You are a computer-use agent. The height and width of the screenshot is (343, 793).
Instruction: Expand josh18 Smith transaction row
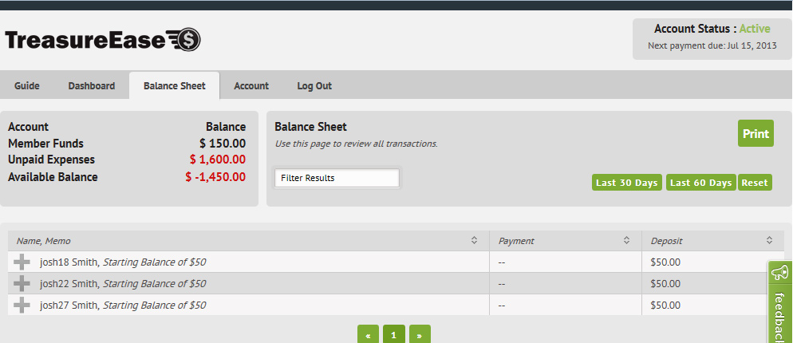coord(22,262)
